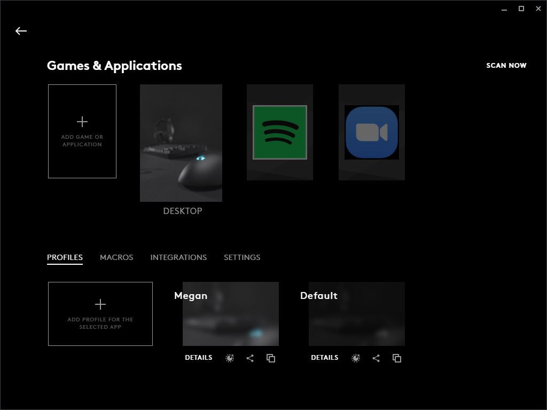Open the Macros tab
Image resolution: width=547 pixels, height=410 pixels.
[116, 257]
